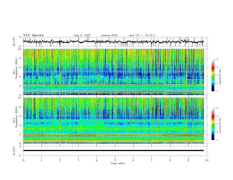Click the "-3" value on ch.2 colorbar
233x180 pixels.
(x=217, y=108)
